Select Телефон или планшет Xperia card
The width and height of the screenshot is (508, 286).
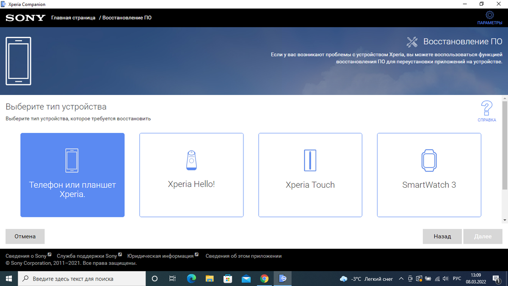72,175
